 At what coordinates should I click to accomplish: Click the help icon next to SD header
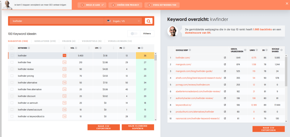coord(142,48)
